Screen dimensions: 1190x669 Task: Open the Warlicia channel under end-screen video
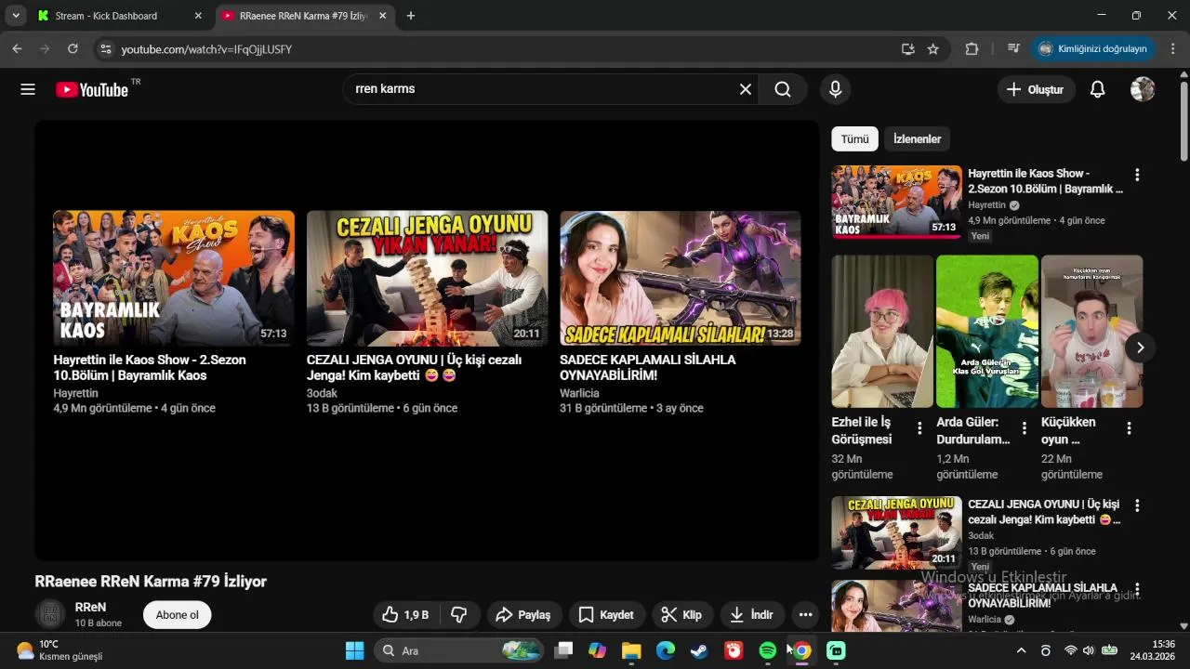pos(579,393)
